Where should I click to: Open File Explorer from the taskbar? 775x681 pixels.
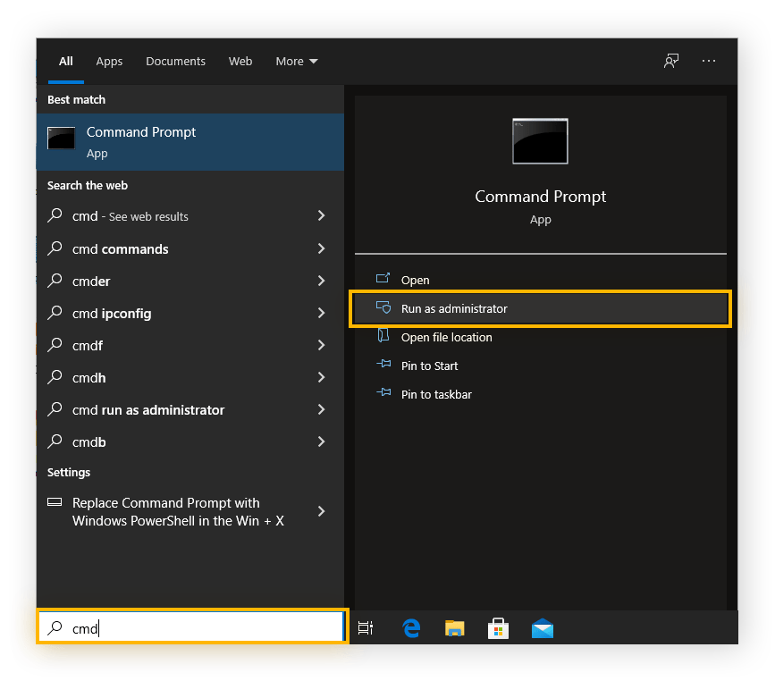coord(455,628)
